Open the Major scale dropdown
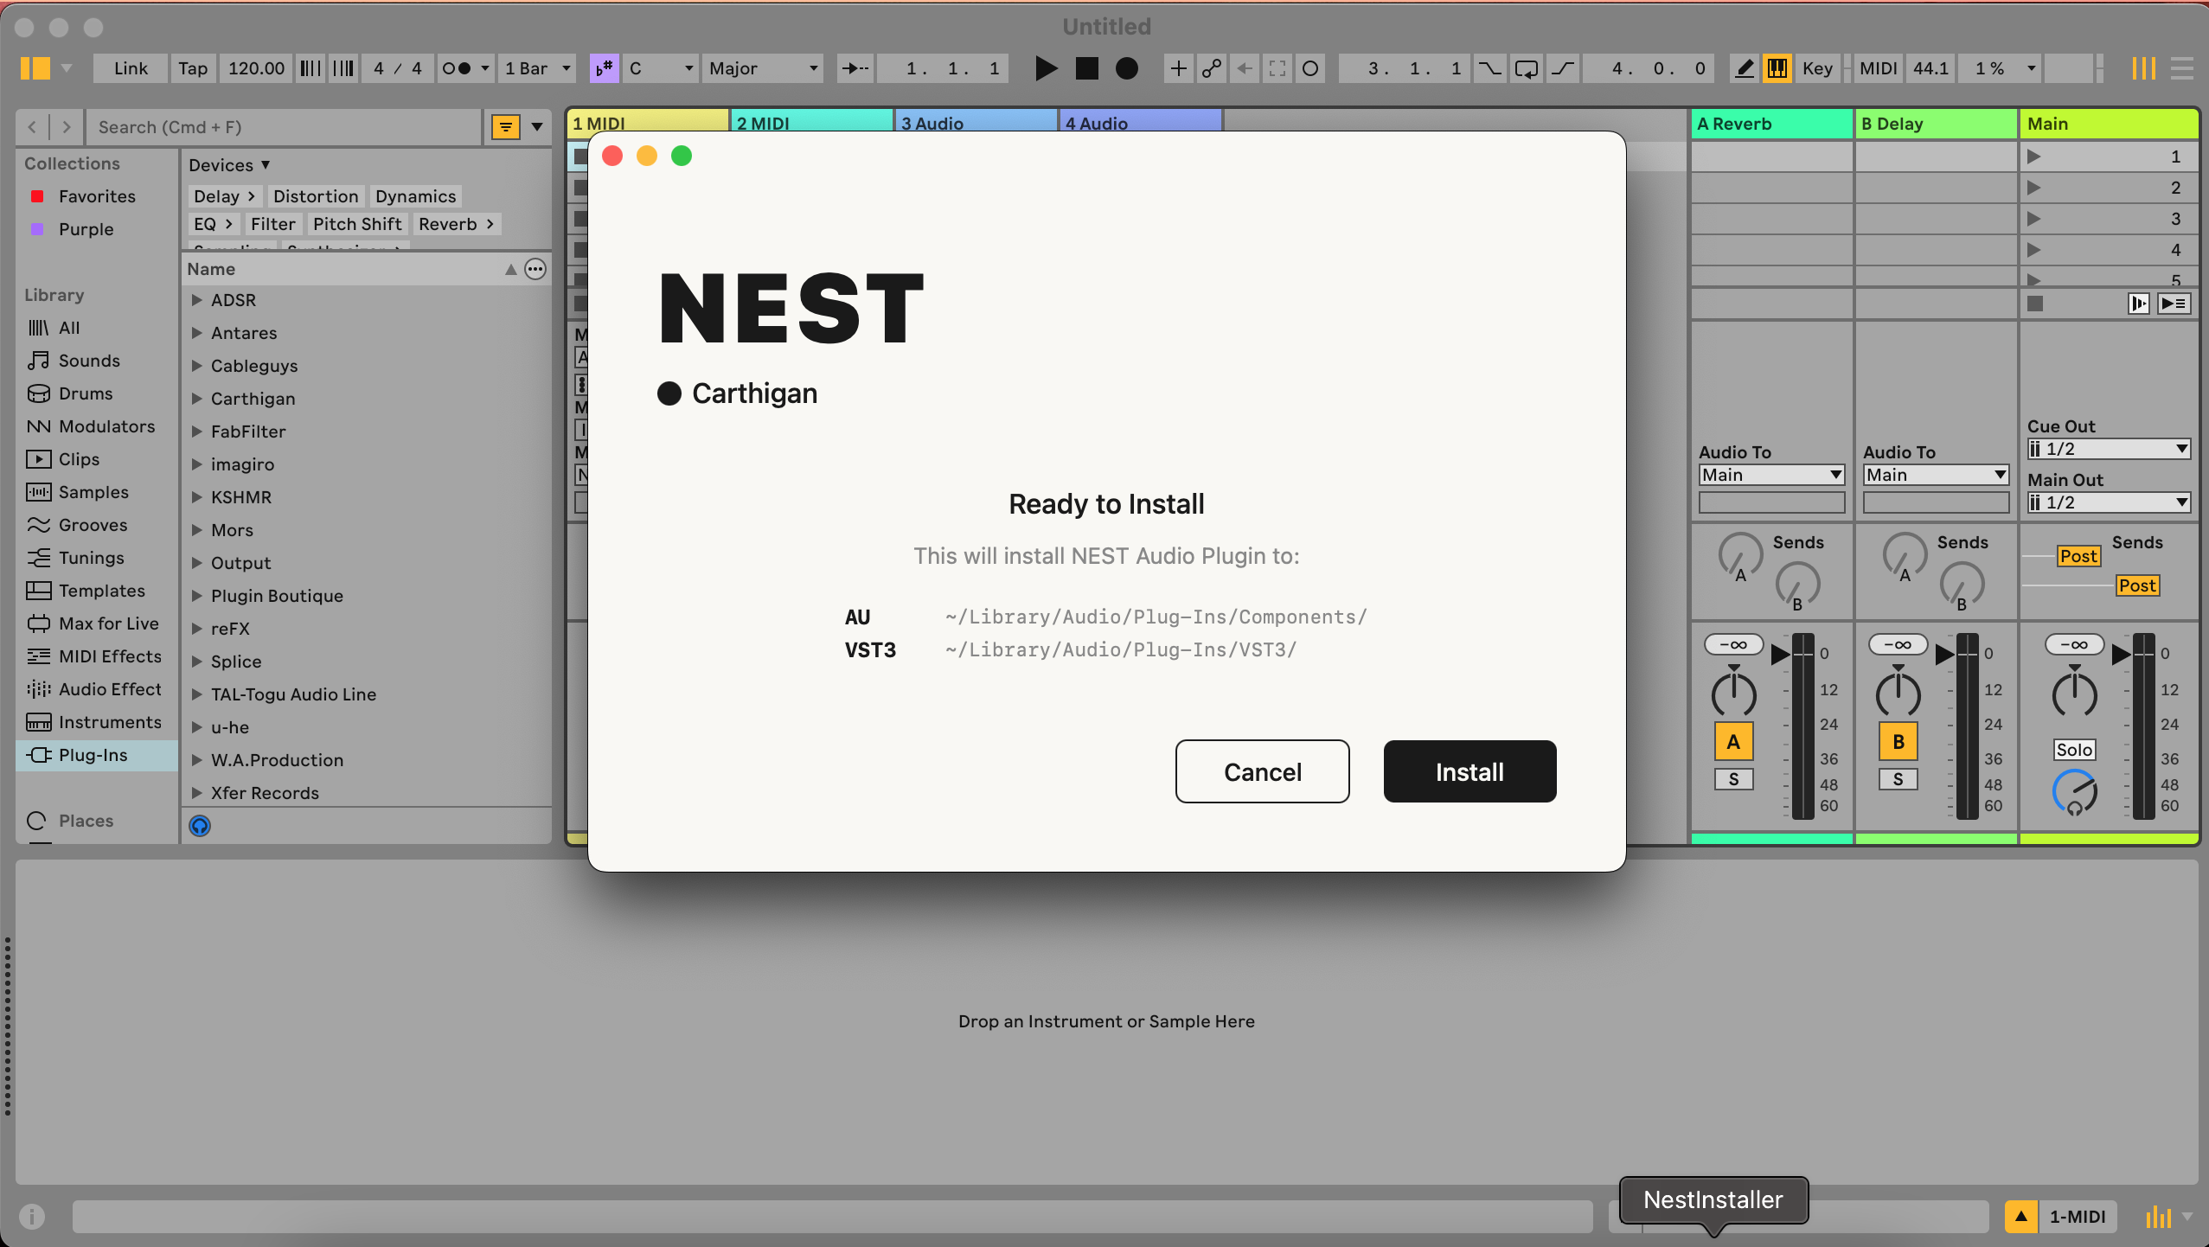 pos(763,68)
